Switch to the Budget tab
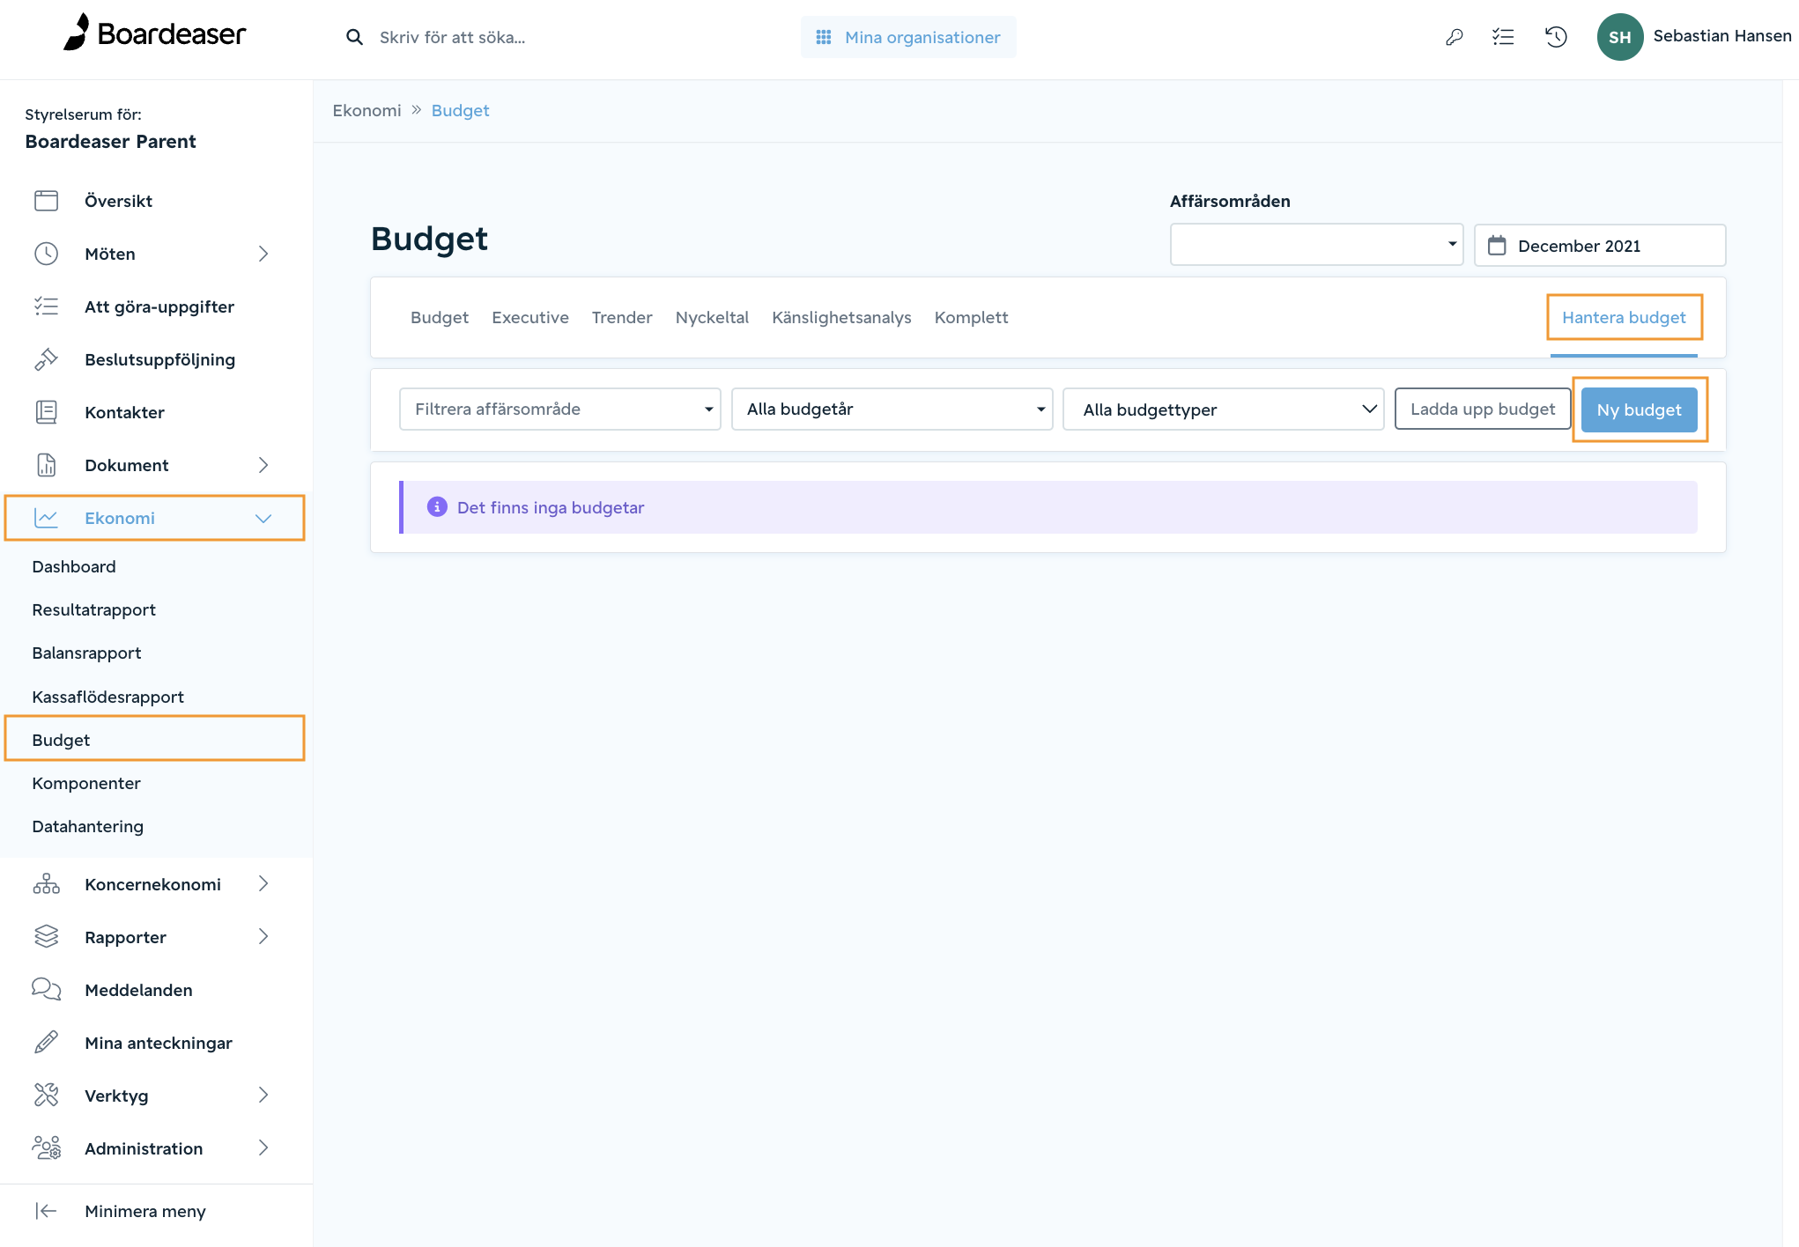 (440, 317)
